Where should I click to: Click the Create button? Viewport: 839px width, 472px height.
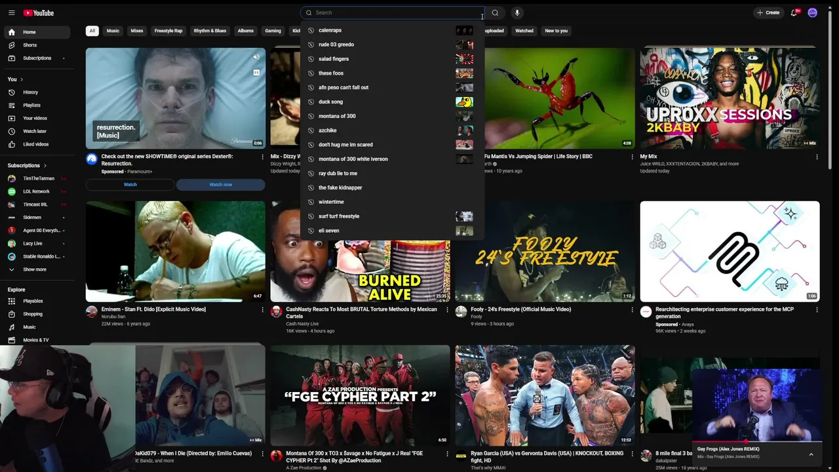768,12
